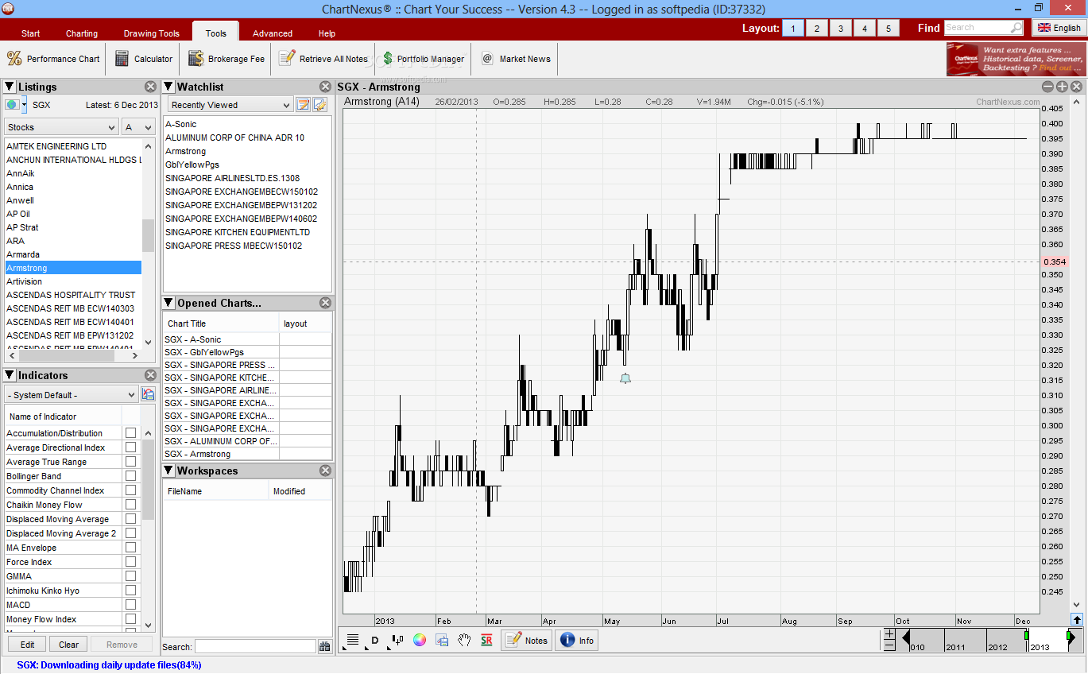The height and width of the screenshot is (674, 1088).
Task: Click the Edit indicators button
Action: [x=27, y=645]
